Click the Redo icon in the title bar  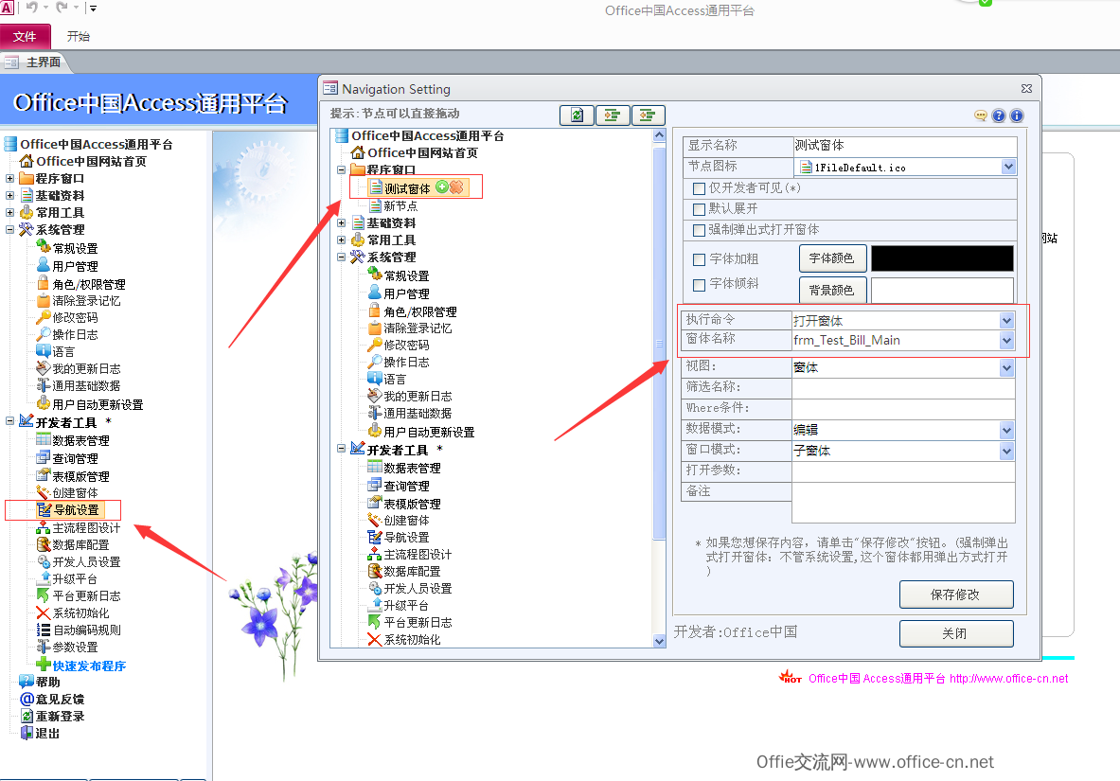pyautogui.click(x=62, y=8)
